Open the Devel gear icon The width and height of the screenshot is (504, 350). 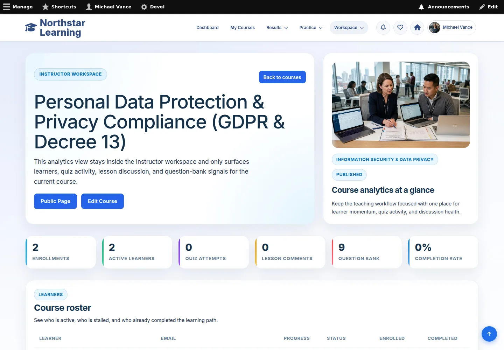pyautogui.click(x=144, y=7)
